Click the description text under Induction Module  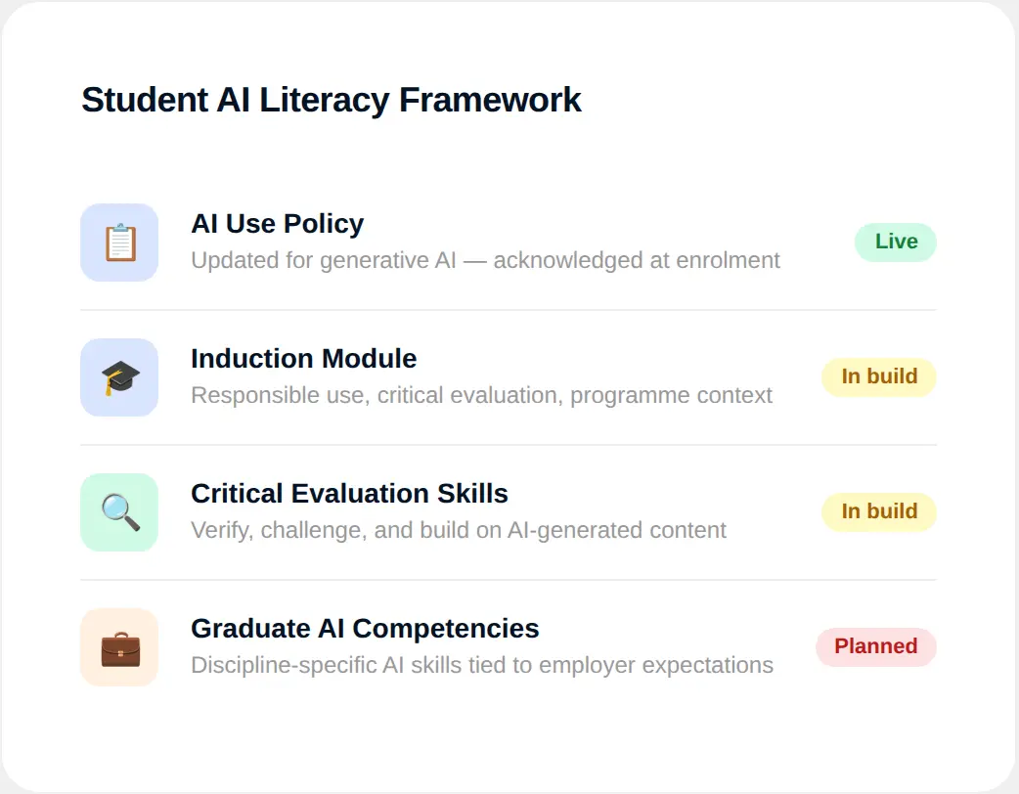tap(481, 395)
